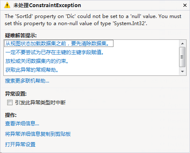Select 将异常详细信息复制到剪贴板 link

point(38,134)
